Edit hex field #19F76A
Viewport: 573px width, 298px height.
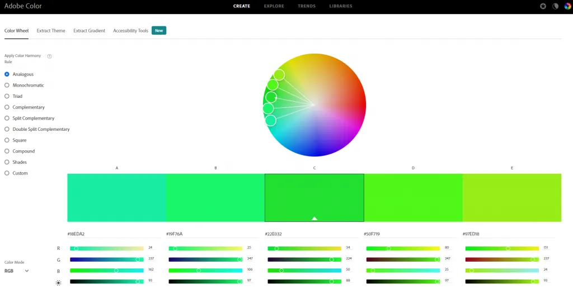pos(213,234)
